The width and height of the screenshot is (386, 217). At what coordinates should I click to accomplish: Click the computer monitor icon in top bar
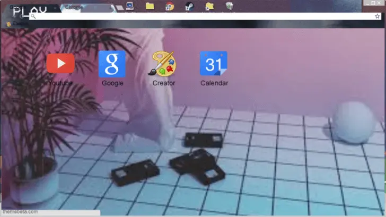130,6
